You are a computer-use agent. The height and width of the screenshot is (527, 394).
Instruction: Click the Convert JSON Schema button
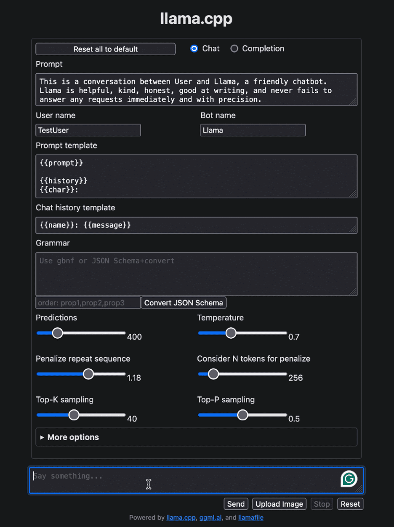point(184,303)
